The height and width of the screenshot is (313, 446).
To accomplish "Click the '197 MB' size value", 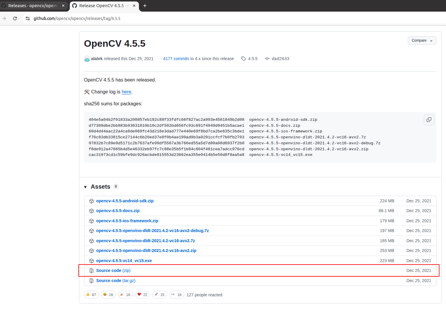I will [x=387, y=231].
